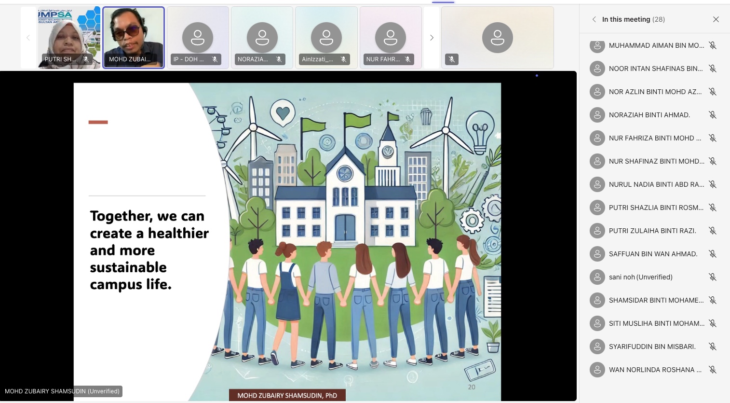Show previous participant video tiles

28,38
